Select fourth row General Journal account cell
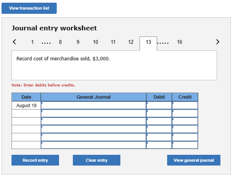This screenshot has width=235, height=179. tap(94, 129)
